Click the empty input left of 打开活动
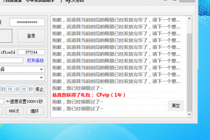The image size is (210, 140). point(11,60)
